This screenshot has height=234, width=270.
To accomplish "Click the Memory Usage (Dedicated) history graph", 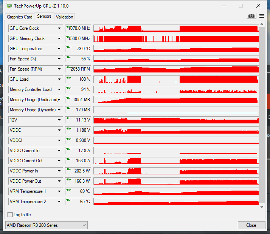I will tap(176, 100).
